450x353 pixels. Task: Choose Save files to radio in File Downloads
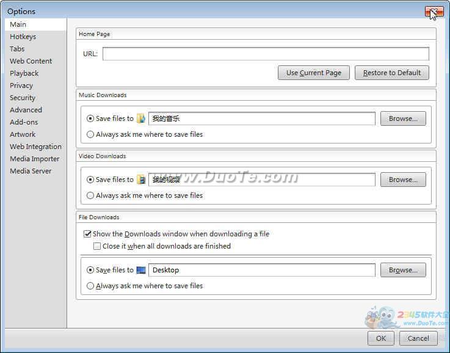90,270
